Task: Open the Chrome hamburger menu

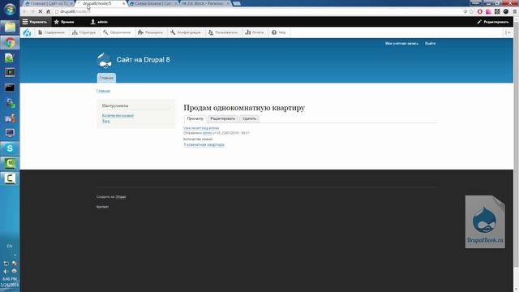Action: 515,11
